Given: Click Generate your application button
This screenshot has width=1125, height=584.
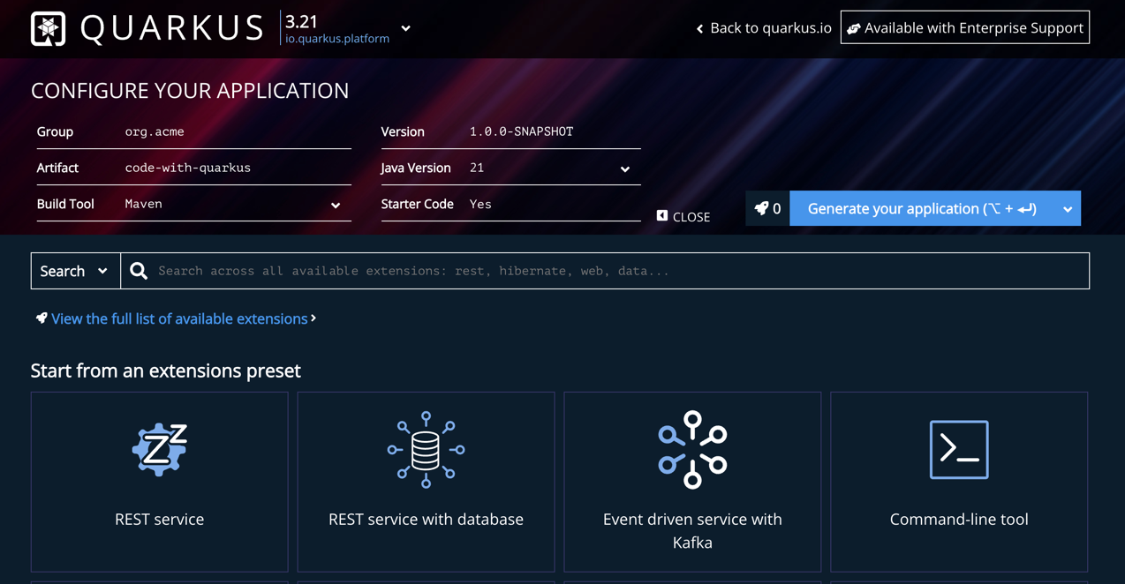Looking at the screenshot, I should (922, 208).
